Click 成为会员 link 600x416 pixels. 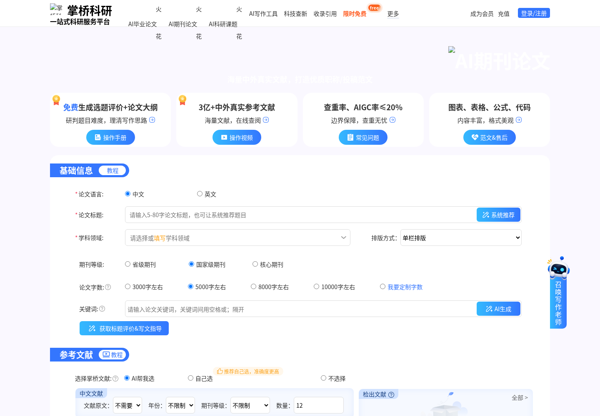coord(482,14)
